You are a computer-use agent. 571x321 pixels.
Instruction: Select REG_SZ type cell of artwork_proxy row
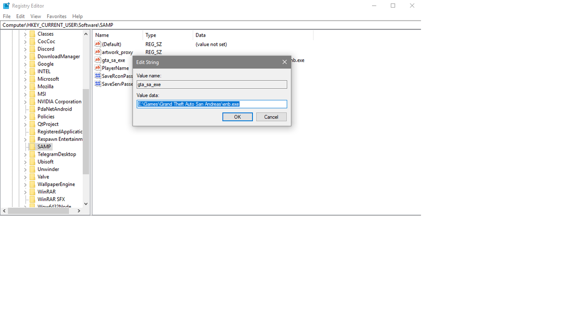point(153,52)
